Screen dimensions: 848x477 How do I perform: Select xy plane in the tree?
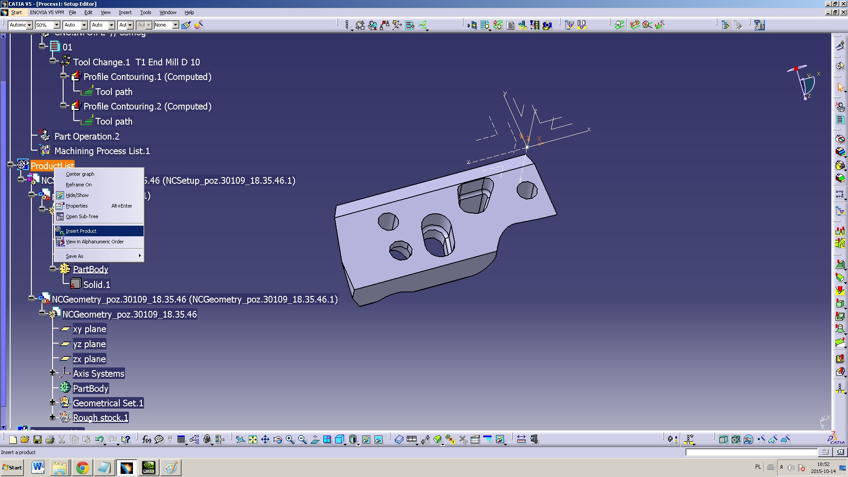[89, 329]
